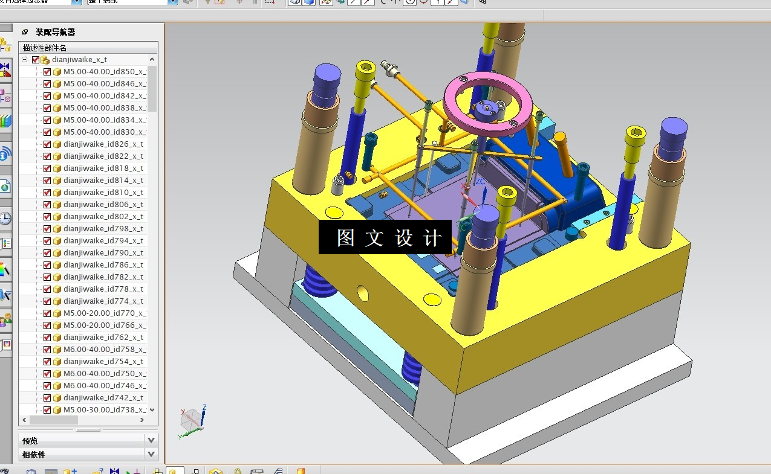Screen dimensions: 771x474
Task: Click the 描述性部件名 column header
Action: click(88, 48)
